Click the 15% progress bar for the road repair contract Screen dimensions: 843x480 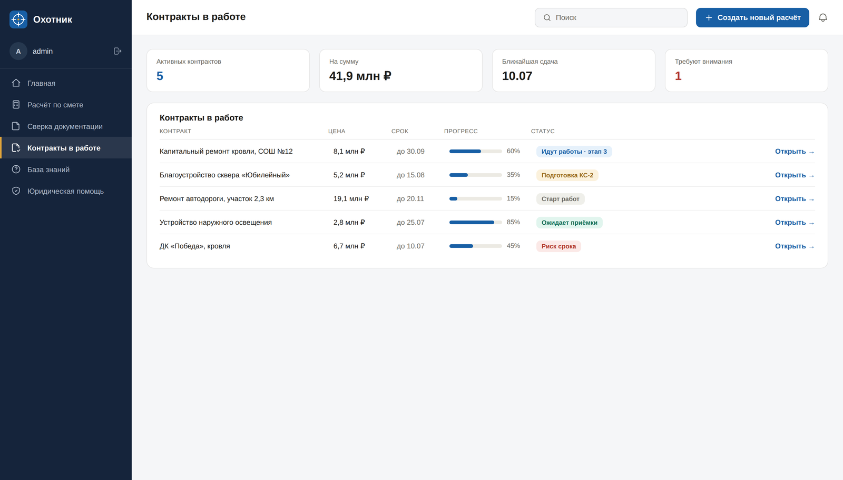coord(476,198)
